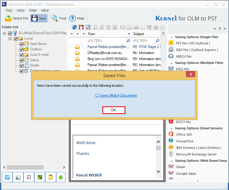Click the rightmost page icon after HTML
Screen dimensions: 229x190
pos(162,27)
